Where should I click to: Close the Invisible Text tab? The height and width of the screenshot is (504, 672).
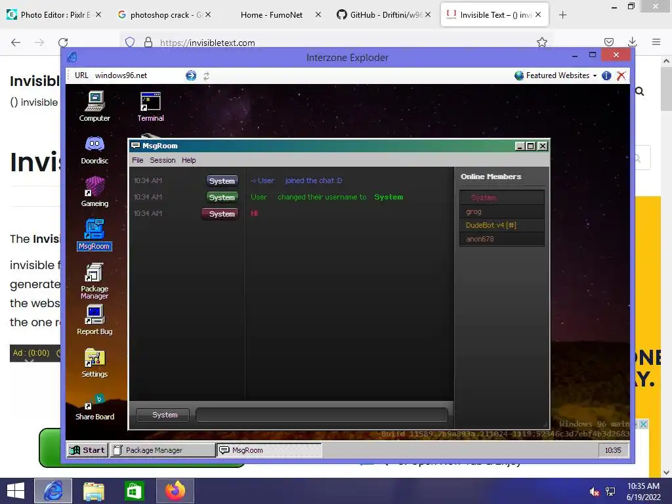(538, 15)
